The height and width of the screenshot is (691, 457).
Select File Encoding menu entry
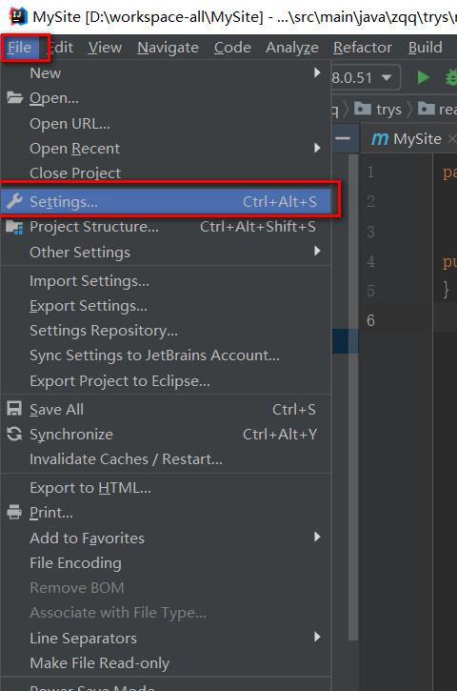(x=166, y=562)
